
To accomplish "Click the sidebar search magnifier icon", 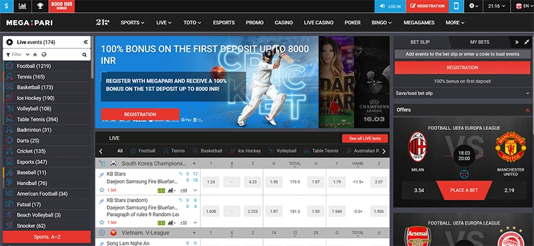I will click(84, 55).
